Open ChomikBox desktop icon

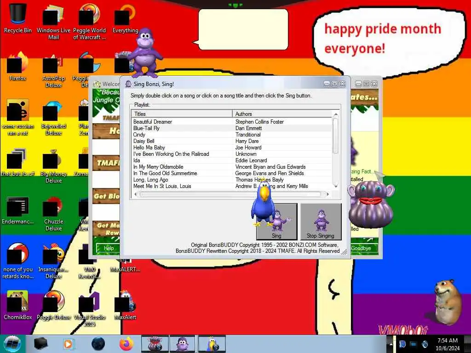(18, 306)
